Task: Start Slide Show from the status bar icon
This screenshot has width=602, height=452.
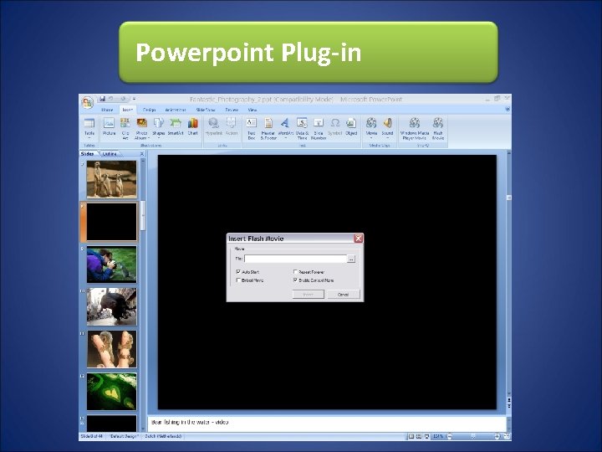Action: coord(426,436)
